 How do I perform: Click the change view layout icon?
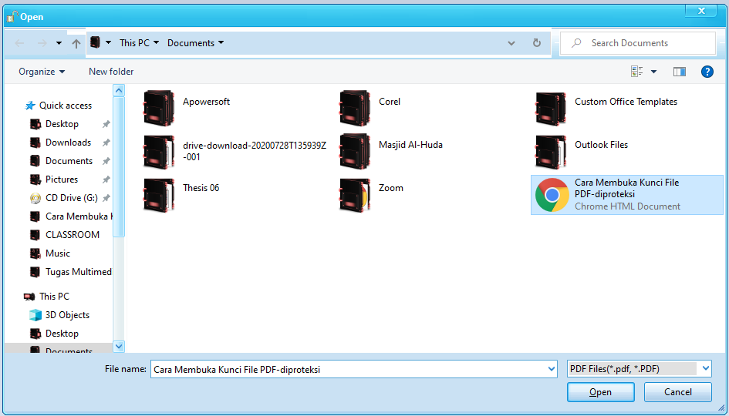[x=637, y=72]
